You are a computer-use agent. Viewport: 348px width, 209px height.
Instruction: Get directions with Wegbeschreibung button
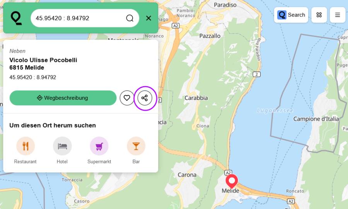(x=63, y=98)
